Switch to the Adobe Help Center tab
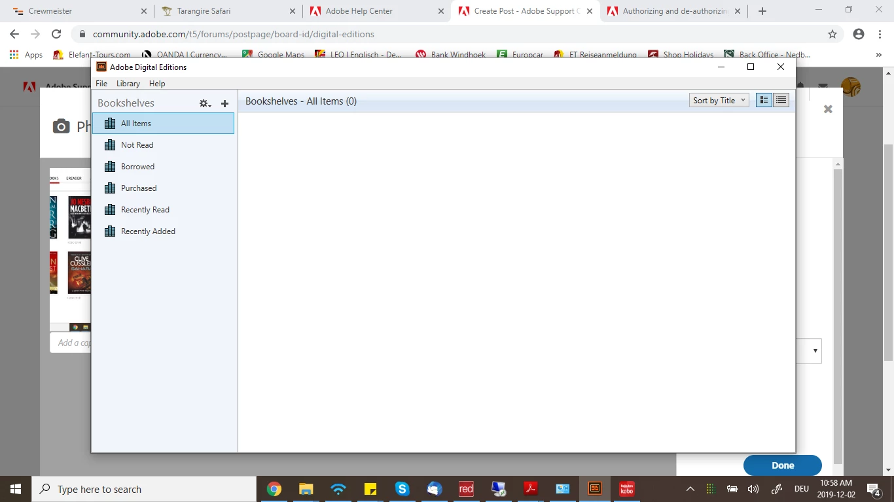Image resolution: width=894 pixels, height=502 pixels. pos(377,11)
